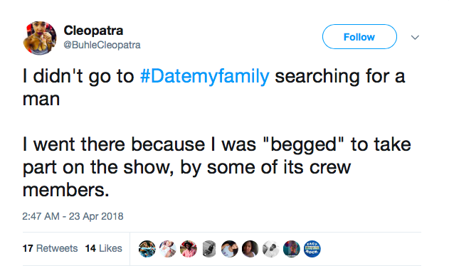
Task: Open Cleopatra's profile picture
Action: pyautogui.click(x=40, y=38)
